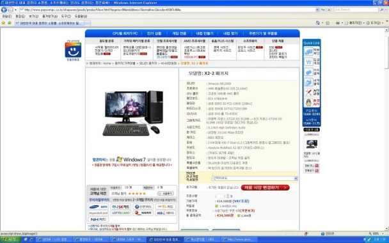Click the blue smiley face logo
Image resolution: width=389 pixels, height=243 pixels.
click(73, 51)
